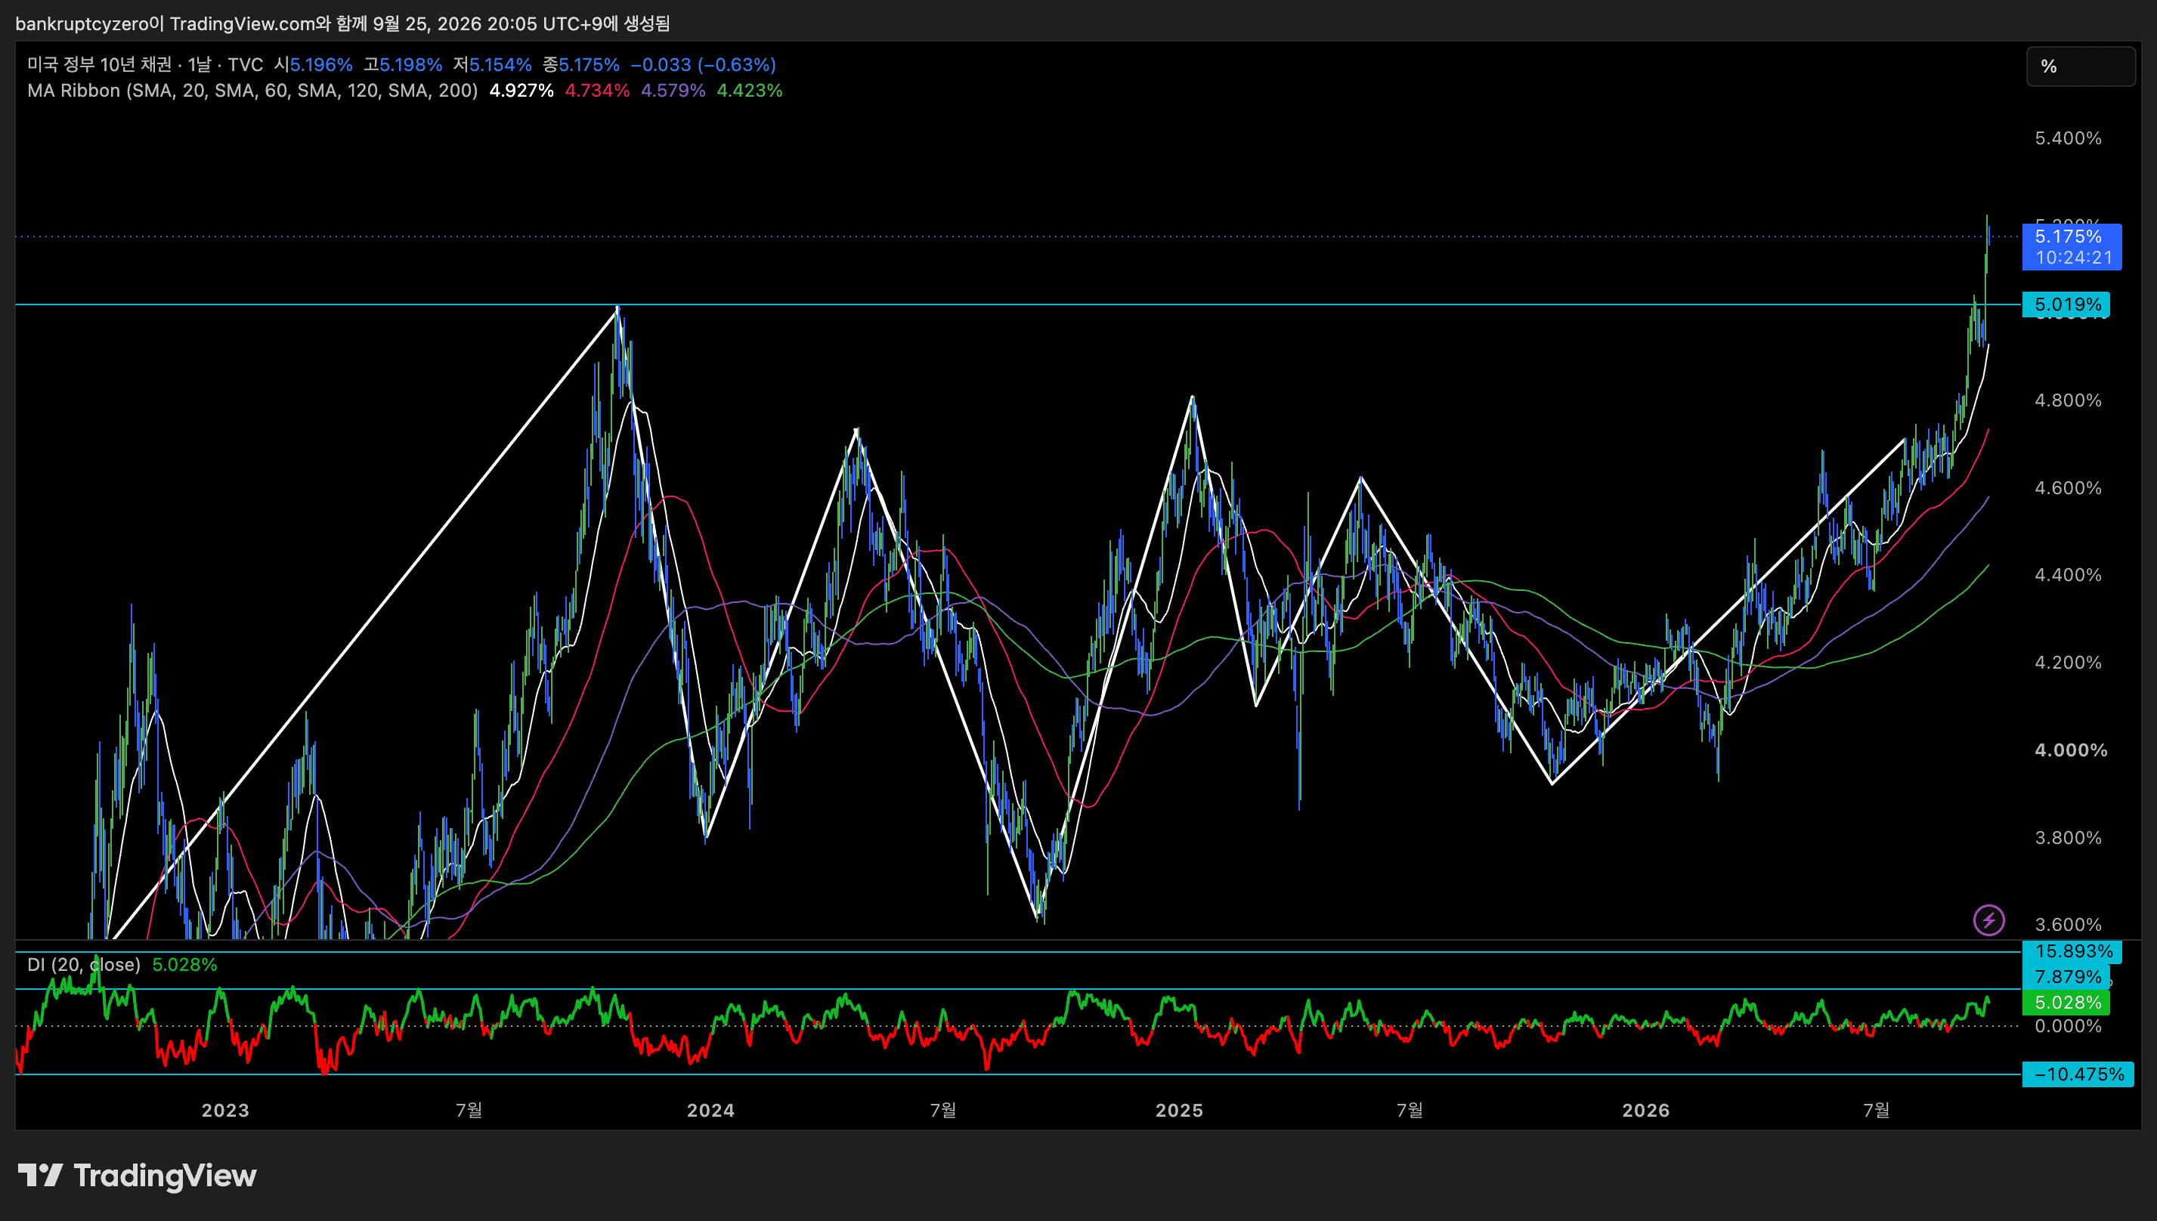The width and height of the screenshot is (2157, 1221).
Task: Click the purple SMA 120 value 4.579%
Action: [673, 91]
